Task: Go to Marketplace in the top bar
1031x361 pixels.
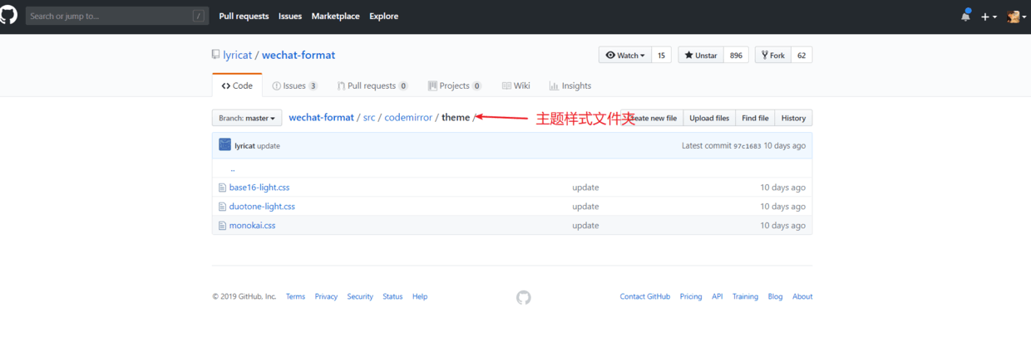Action: 336,16
